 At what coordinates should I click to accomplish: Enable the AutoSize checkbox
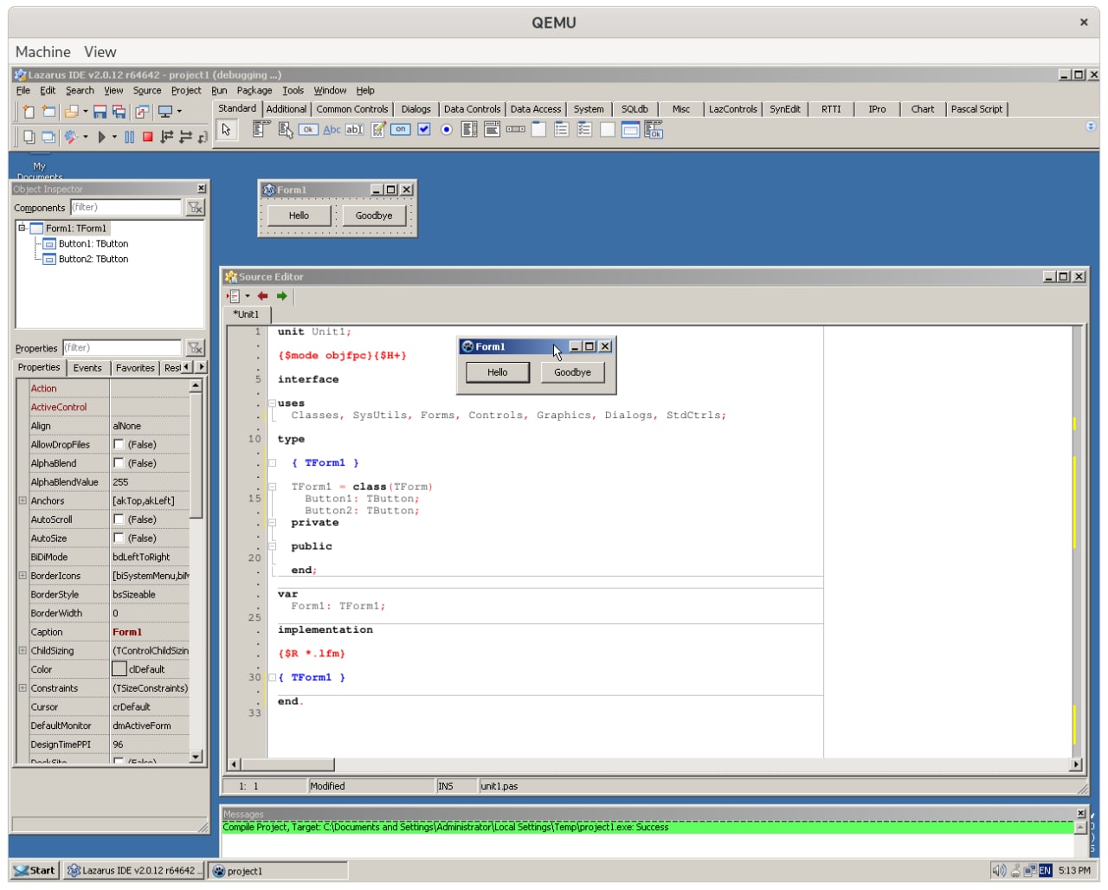coord(119,539)
